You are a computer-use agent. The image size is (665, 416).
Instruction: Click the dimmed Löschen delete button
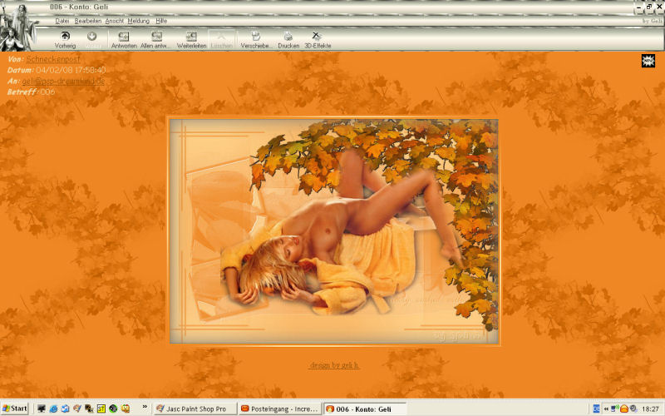(x=221, y=40)
